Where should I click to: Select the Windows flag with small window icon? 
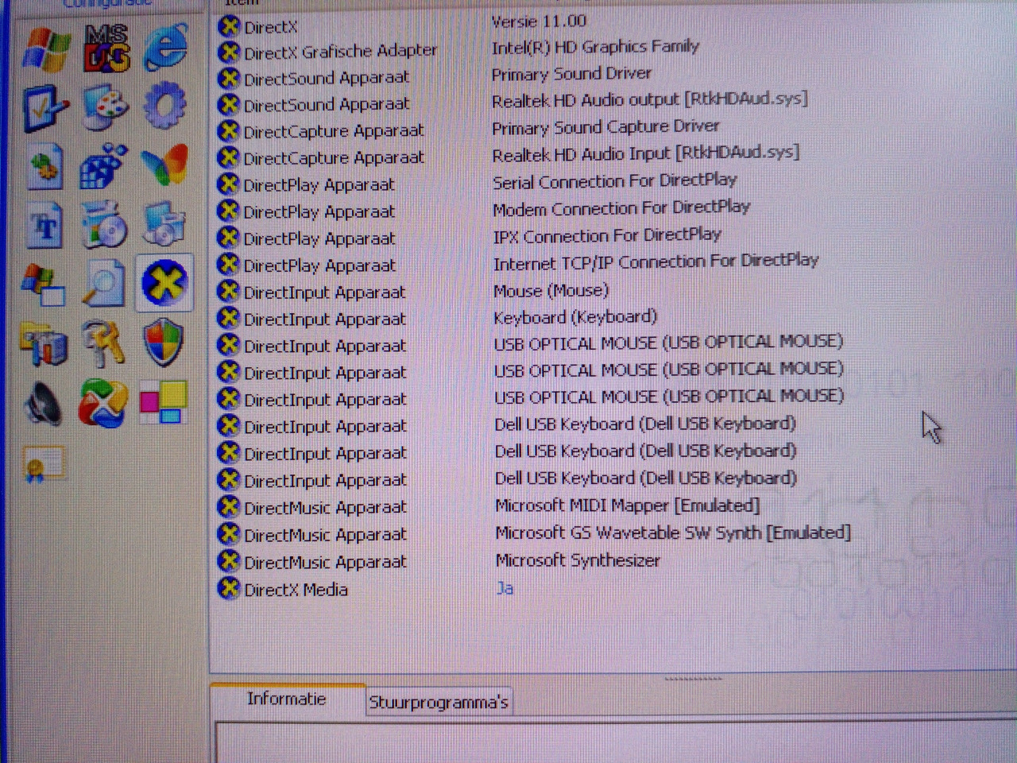[x=44, y=285]
